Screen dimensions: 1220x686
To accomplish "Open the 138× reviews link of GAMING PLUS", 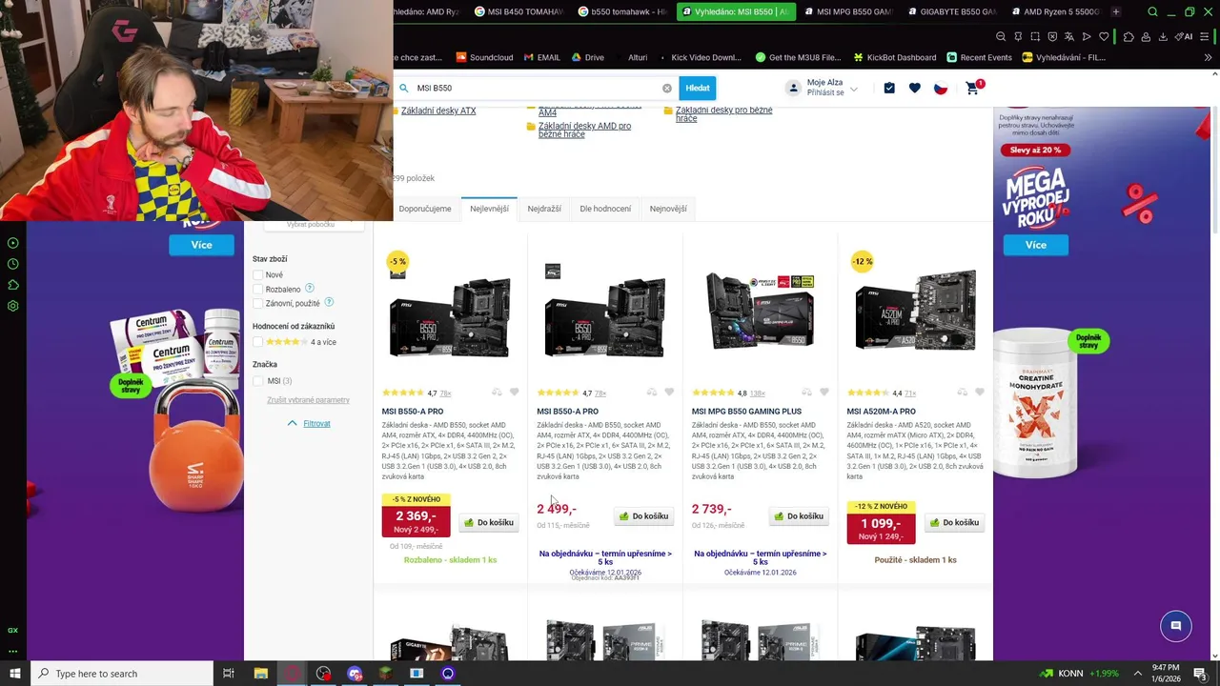I will point(758,393).
